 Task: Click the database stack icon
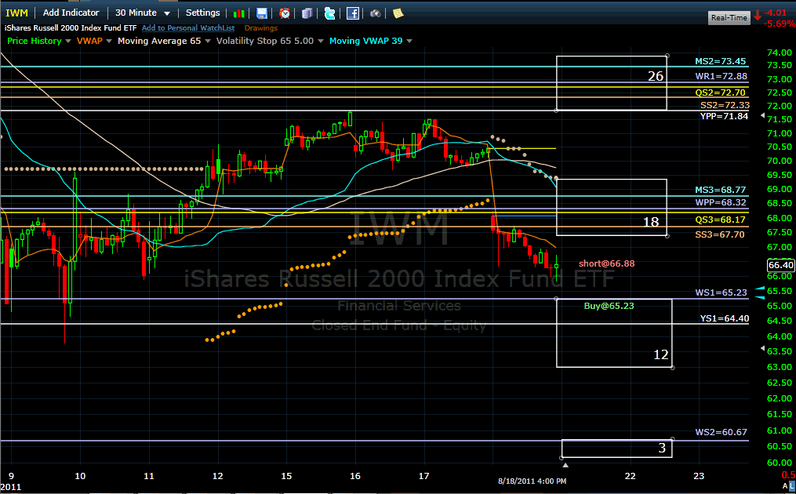307,13
